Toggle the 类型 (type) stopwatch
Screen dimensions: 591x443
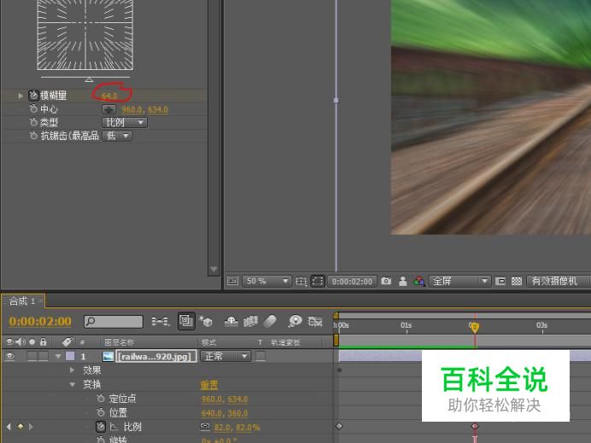[33, 122]
